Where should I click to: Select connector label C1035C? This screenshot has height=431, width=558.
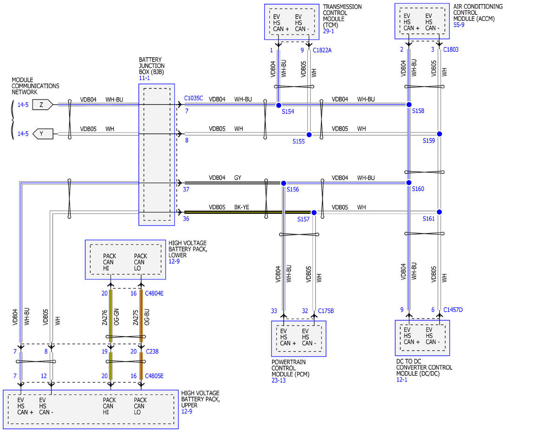193,98
